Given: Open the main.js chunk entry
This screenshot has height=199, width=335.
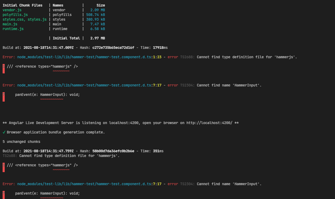Looking at the screenshot, I should pyautogui.click(x=10, y=24).
